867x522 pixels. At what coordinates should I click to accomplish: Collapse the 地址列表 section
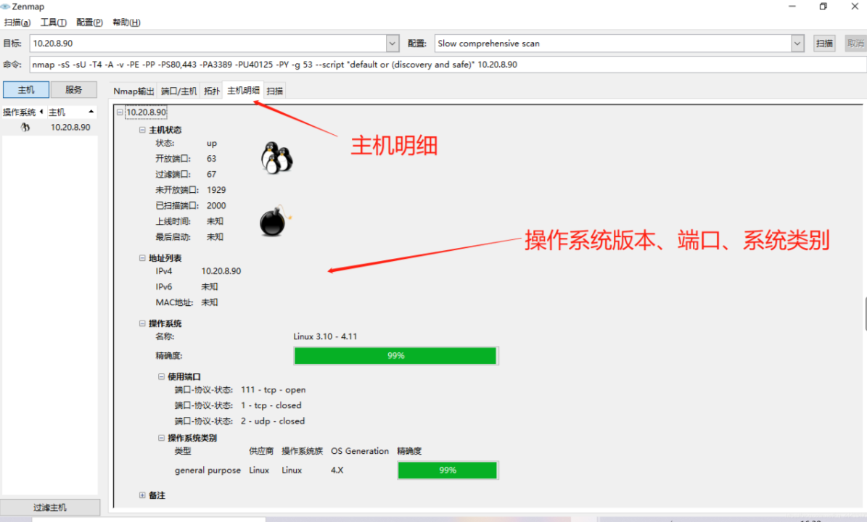coord(142,258)
